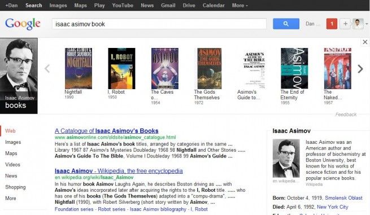The height and width of the screenshot is (215, 370).
Task: Expand More in left sidebar
Action: [11, 198]
